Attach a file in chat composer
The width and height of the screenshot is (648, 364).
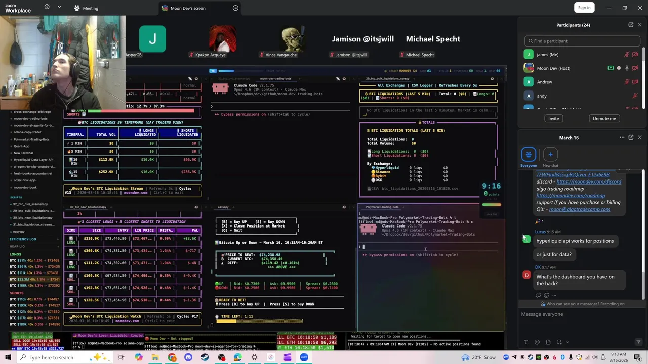[x=548, y=342]
